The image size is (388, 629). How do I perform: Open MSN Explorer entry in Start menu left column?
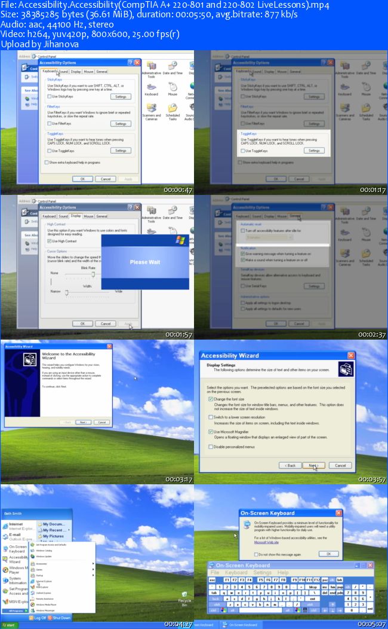16,601
